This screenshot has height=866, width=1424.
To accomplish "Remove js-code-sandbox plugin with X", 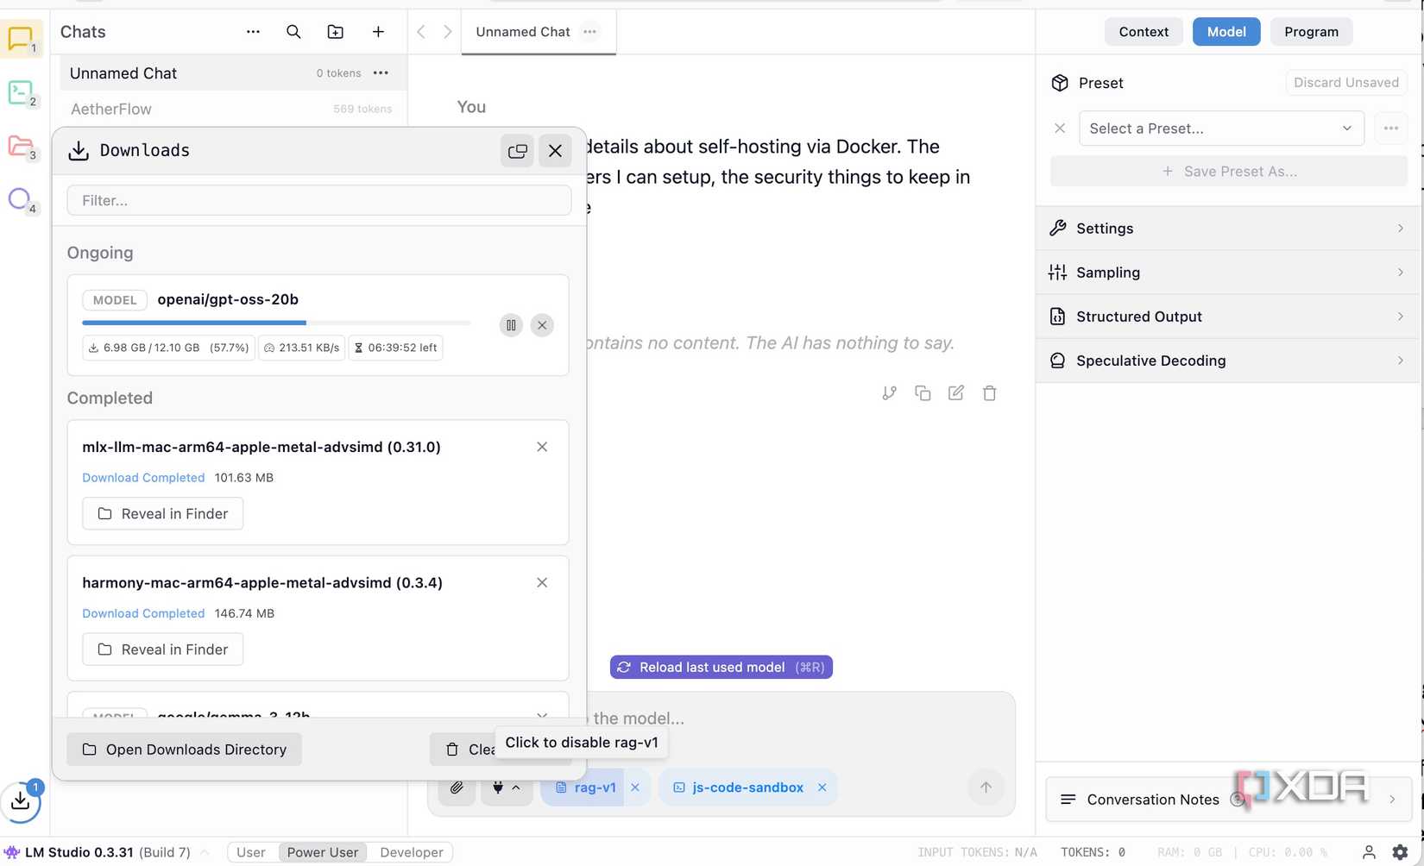I will pyautogui.click(x=822, y=788).
